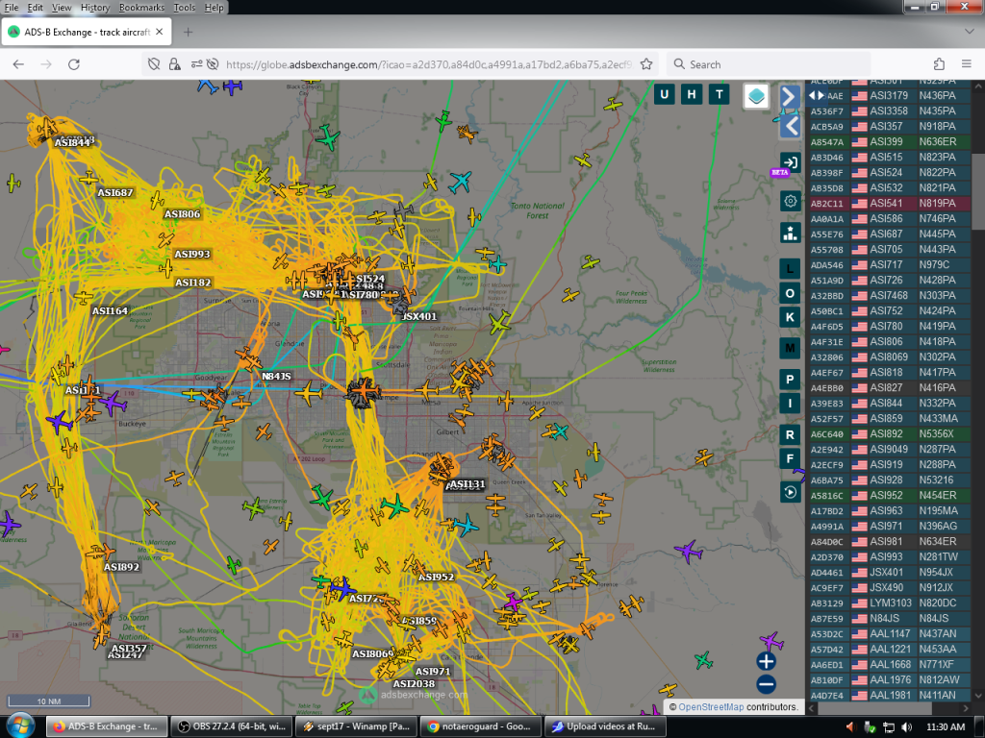Image resolution: width=985 pixels, height=738 pixels.
Task: Toggle the L labels button
Action: point(790,269)
